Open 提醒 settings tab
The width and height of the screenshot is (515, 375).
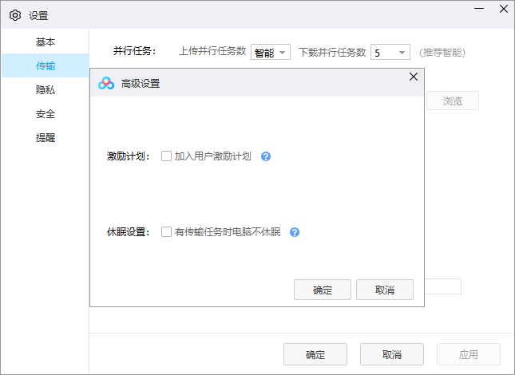click(46, 137)
